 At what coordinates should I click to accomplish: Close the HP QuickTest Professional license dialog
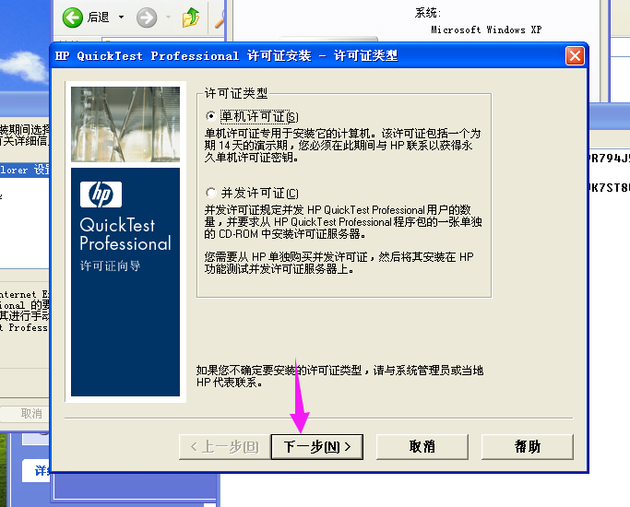point(575,55)
